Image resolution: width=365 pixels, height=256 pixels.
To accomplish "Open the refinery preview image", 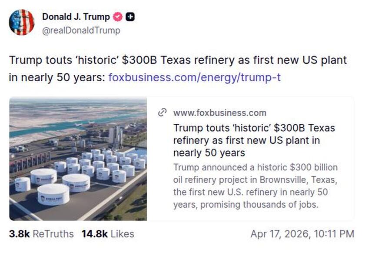I will click(78, 159).
